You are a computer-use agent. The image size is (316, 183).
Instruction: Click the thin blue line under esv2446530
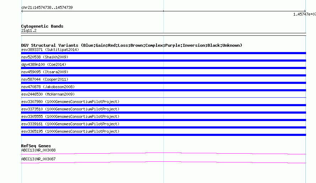point(163,98)
